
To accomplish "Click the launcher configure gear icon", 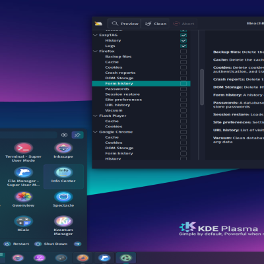I will tap(64, 135).
